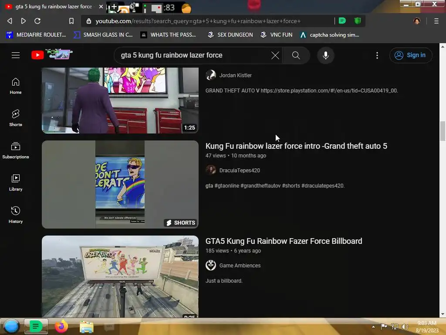Click the padlock site info icon

tap(89, 21)
